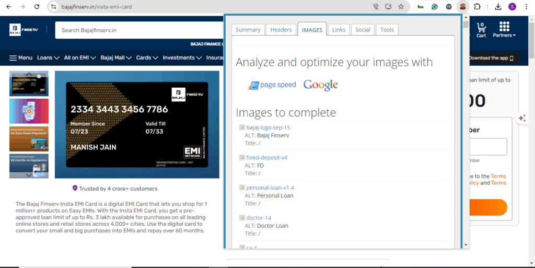Screen dimensions: 535x268
Task: Click the extension panel scrollbar up arrow
Action: pyautogui.click(x=466, y=17)
